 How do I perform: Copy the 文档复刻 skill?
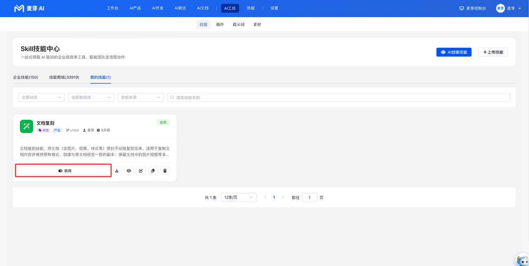pyautogui.click(x=153, y=171)
